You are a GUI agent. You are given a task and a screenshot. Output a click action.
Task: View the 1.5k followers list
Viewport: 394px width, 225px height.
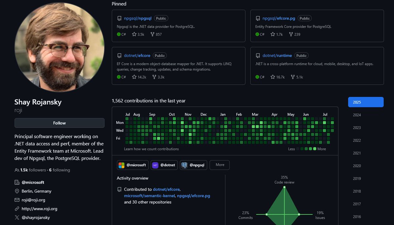(33, 170)
